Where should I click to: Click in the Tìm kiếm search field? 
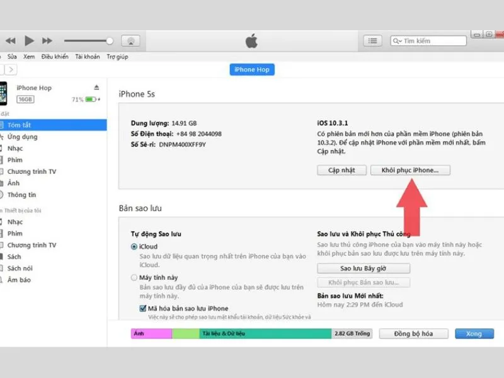point(428,41)
